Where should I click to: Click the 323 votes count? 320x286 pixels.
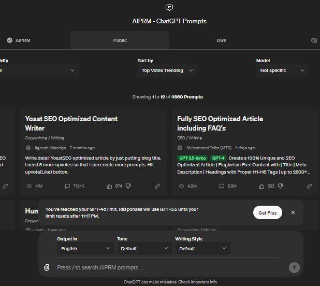click(x=271, y=186)
